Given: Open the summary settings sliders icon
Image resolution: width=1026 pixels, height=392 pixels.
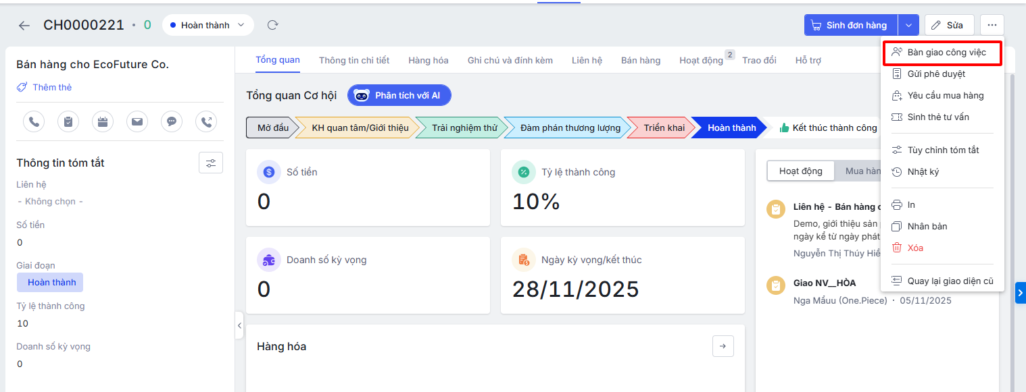Looking at the screenshot, I should click(x=211, y=163).
